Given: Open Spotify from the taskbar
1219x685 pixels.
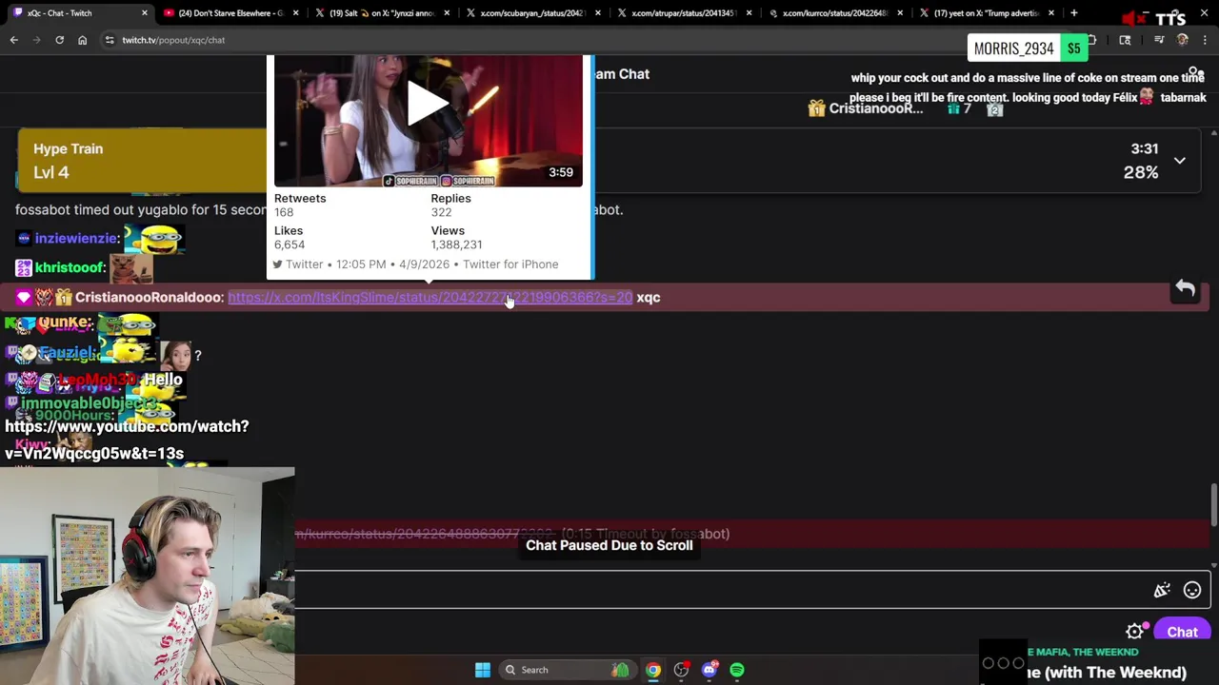Looking at the screenshot, I should pos(737,670).
